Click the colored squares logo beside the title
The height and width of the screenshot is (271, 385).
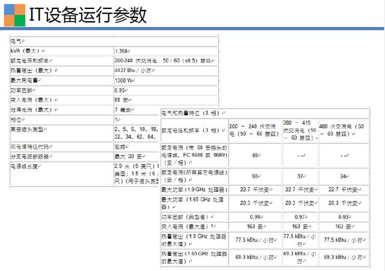click(x=14, y=15)
